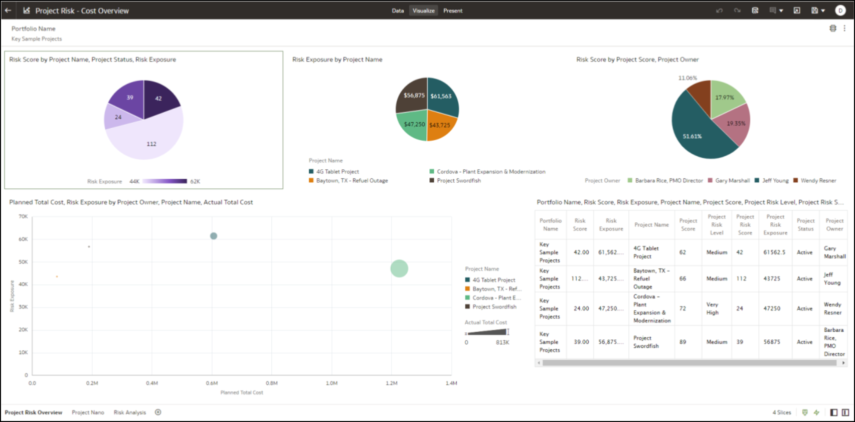This screenshot has height=422, width=855.
Task: Open the Risk Analysis canvas tab
Action: click(x=130, y=412)
